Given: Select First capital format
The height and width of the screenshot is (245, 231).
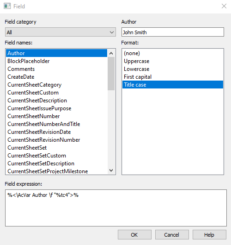Looking at the screenshot, I should coord(173,77).
